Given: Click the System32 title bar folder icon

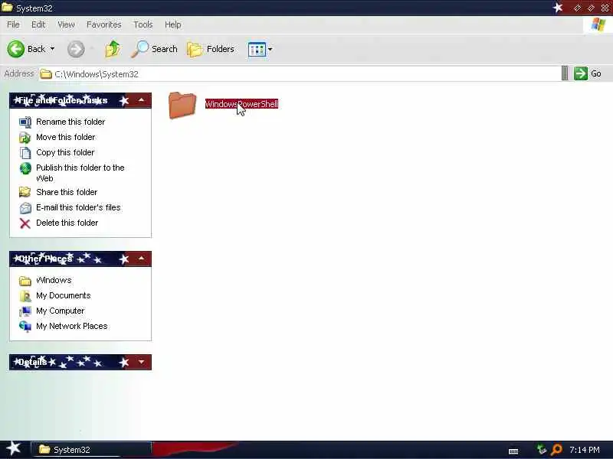Looking at the screenshot, I should (x=7, y=8).
